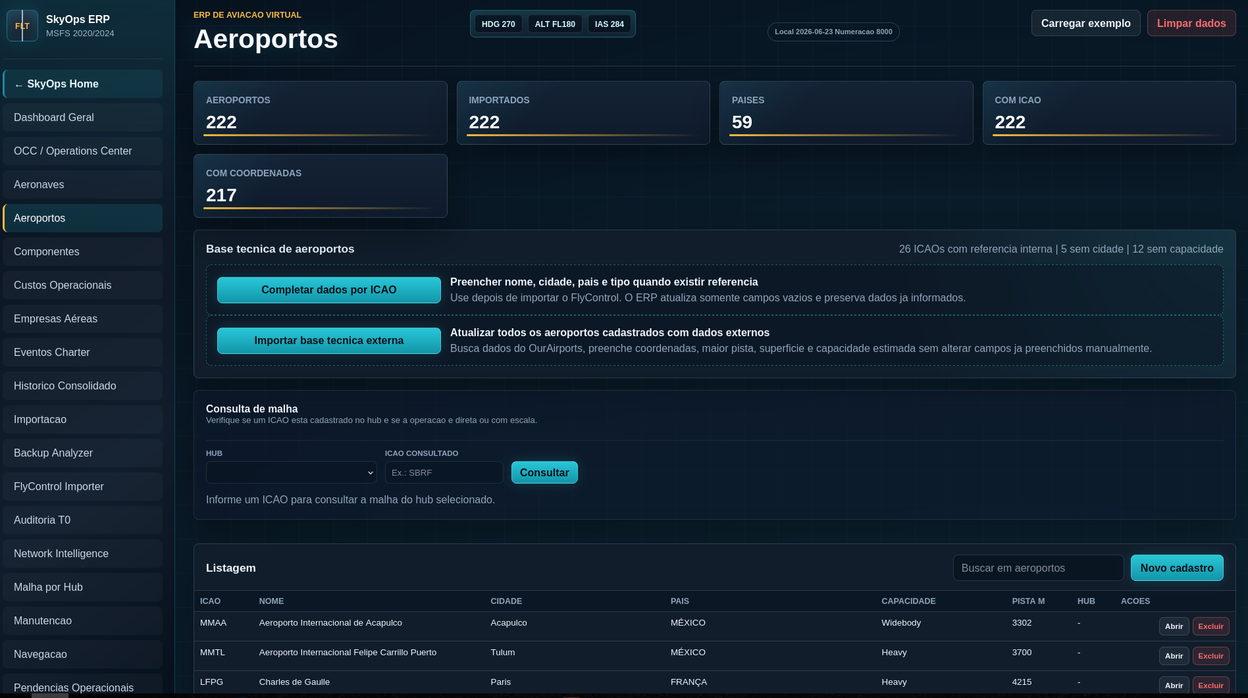
Task: Click the ALT FL180 indicator chip
Action: pyautogui.click(x=555, y=24)
